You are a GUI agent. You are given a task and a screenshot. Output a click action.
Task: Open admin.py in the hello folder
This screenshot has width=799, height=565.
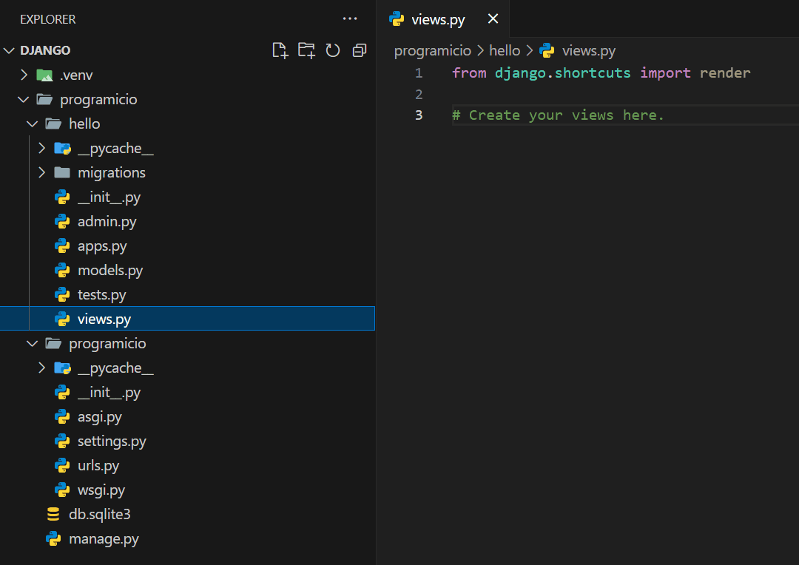107,222
